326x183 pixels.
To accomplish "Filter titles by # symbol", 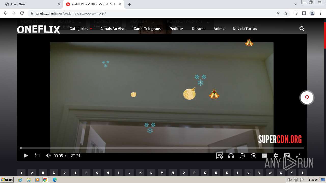I will tap(21, 173).
